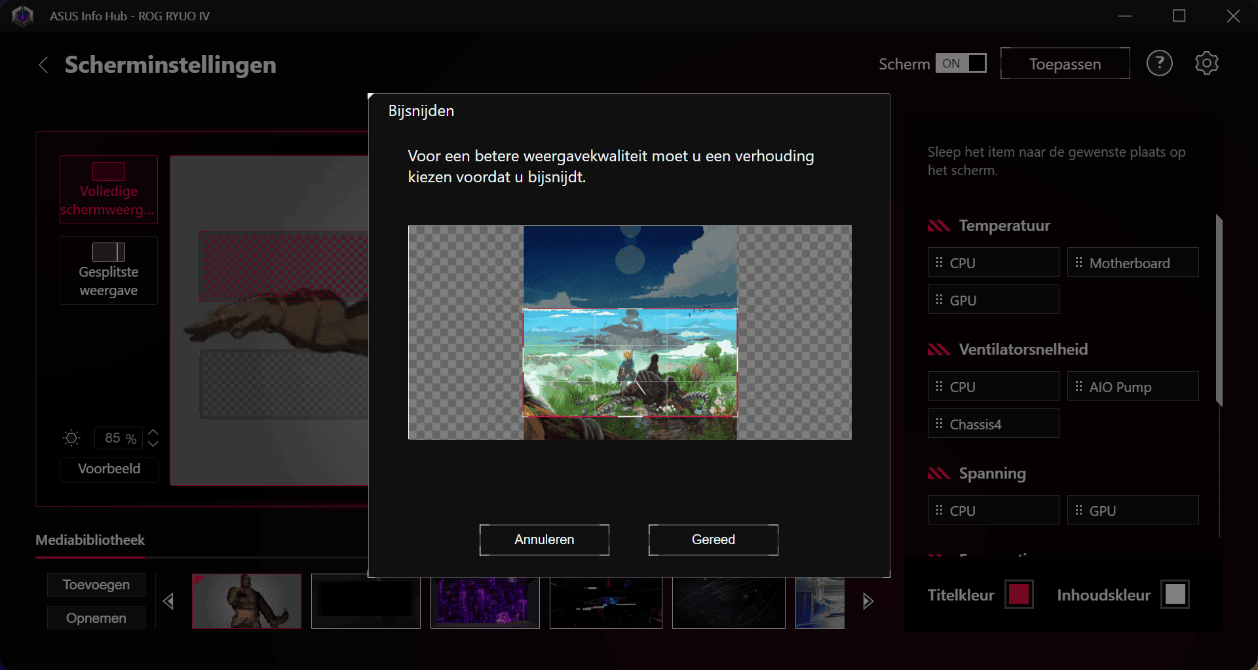Image resolution: width=1258 pixels, height=670 pixels.
Task: Click Gereed to confirm cropping
Action: coord(713,540)
